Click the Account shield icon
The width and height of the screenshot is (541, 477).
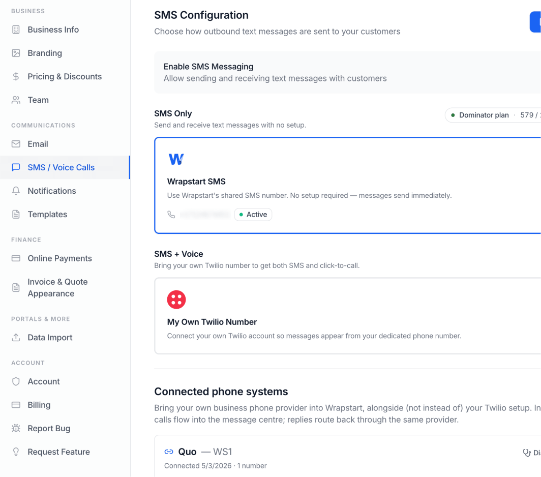coord(16,381)
